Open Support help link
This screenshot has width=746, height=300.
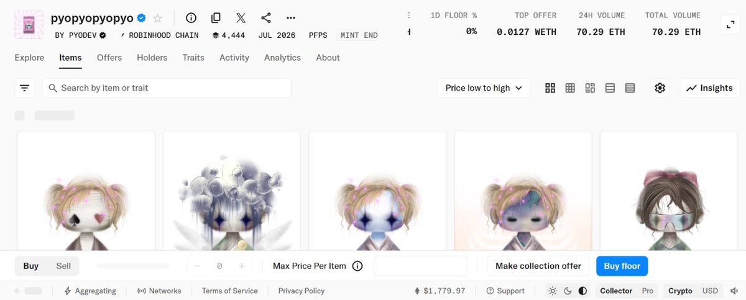coord(505,291)
